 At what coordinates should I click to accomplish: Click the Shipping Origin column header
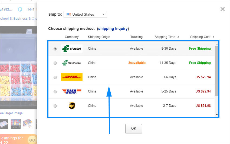click(x=99, y=37)
